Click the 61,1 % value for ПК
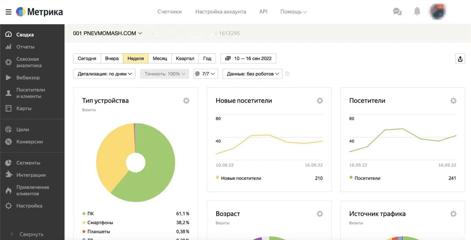 tap(183, 213)
